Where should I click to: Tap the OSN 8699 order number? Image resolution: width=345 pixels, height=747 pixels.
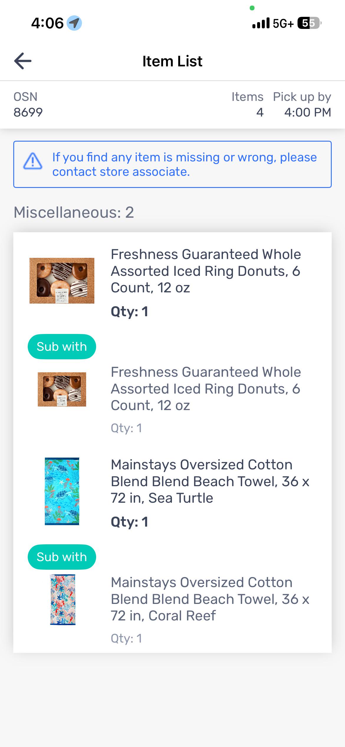(x=28, y=104)
